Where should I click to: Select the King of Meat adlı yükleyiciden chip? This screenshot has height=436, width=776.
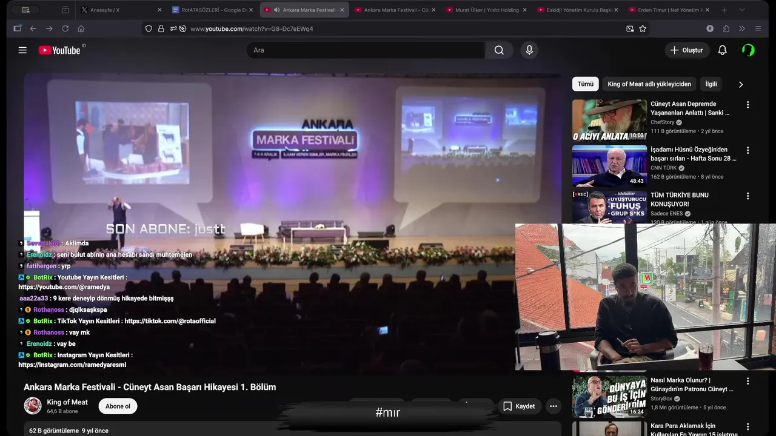[x=649, y=84]
